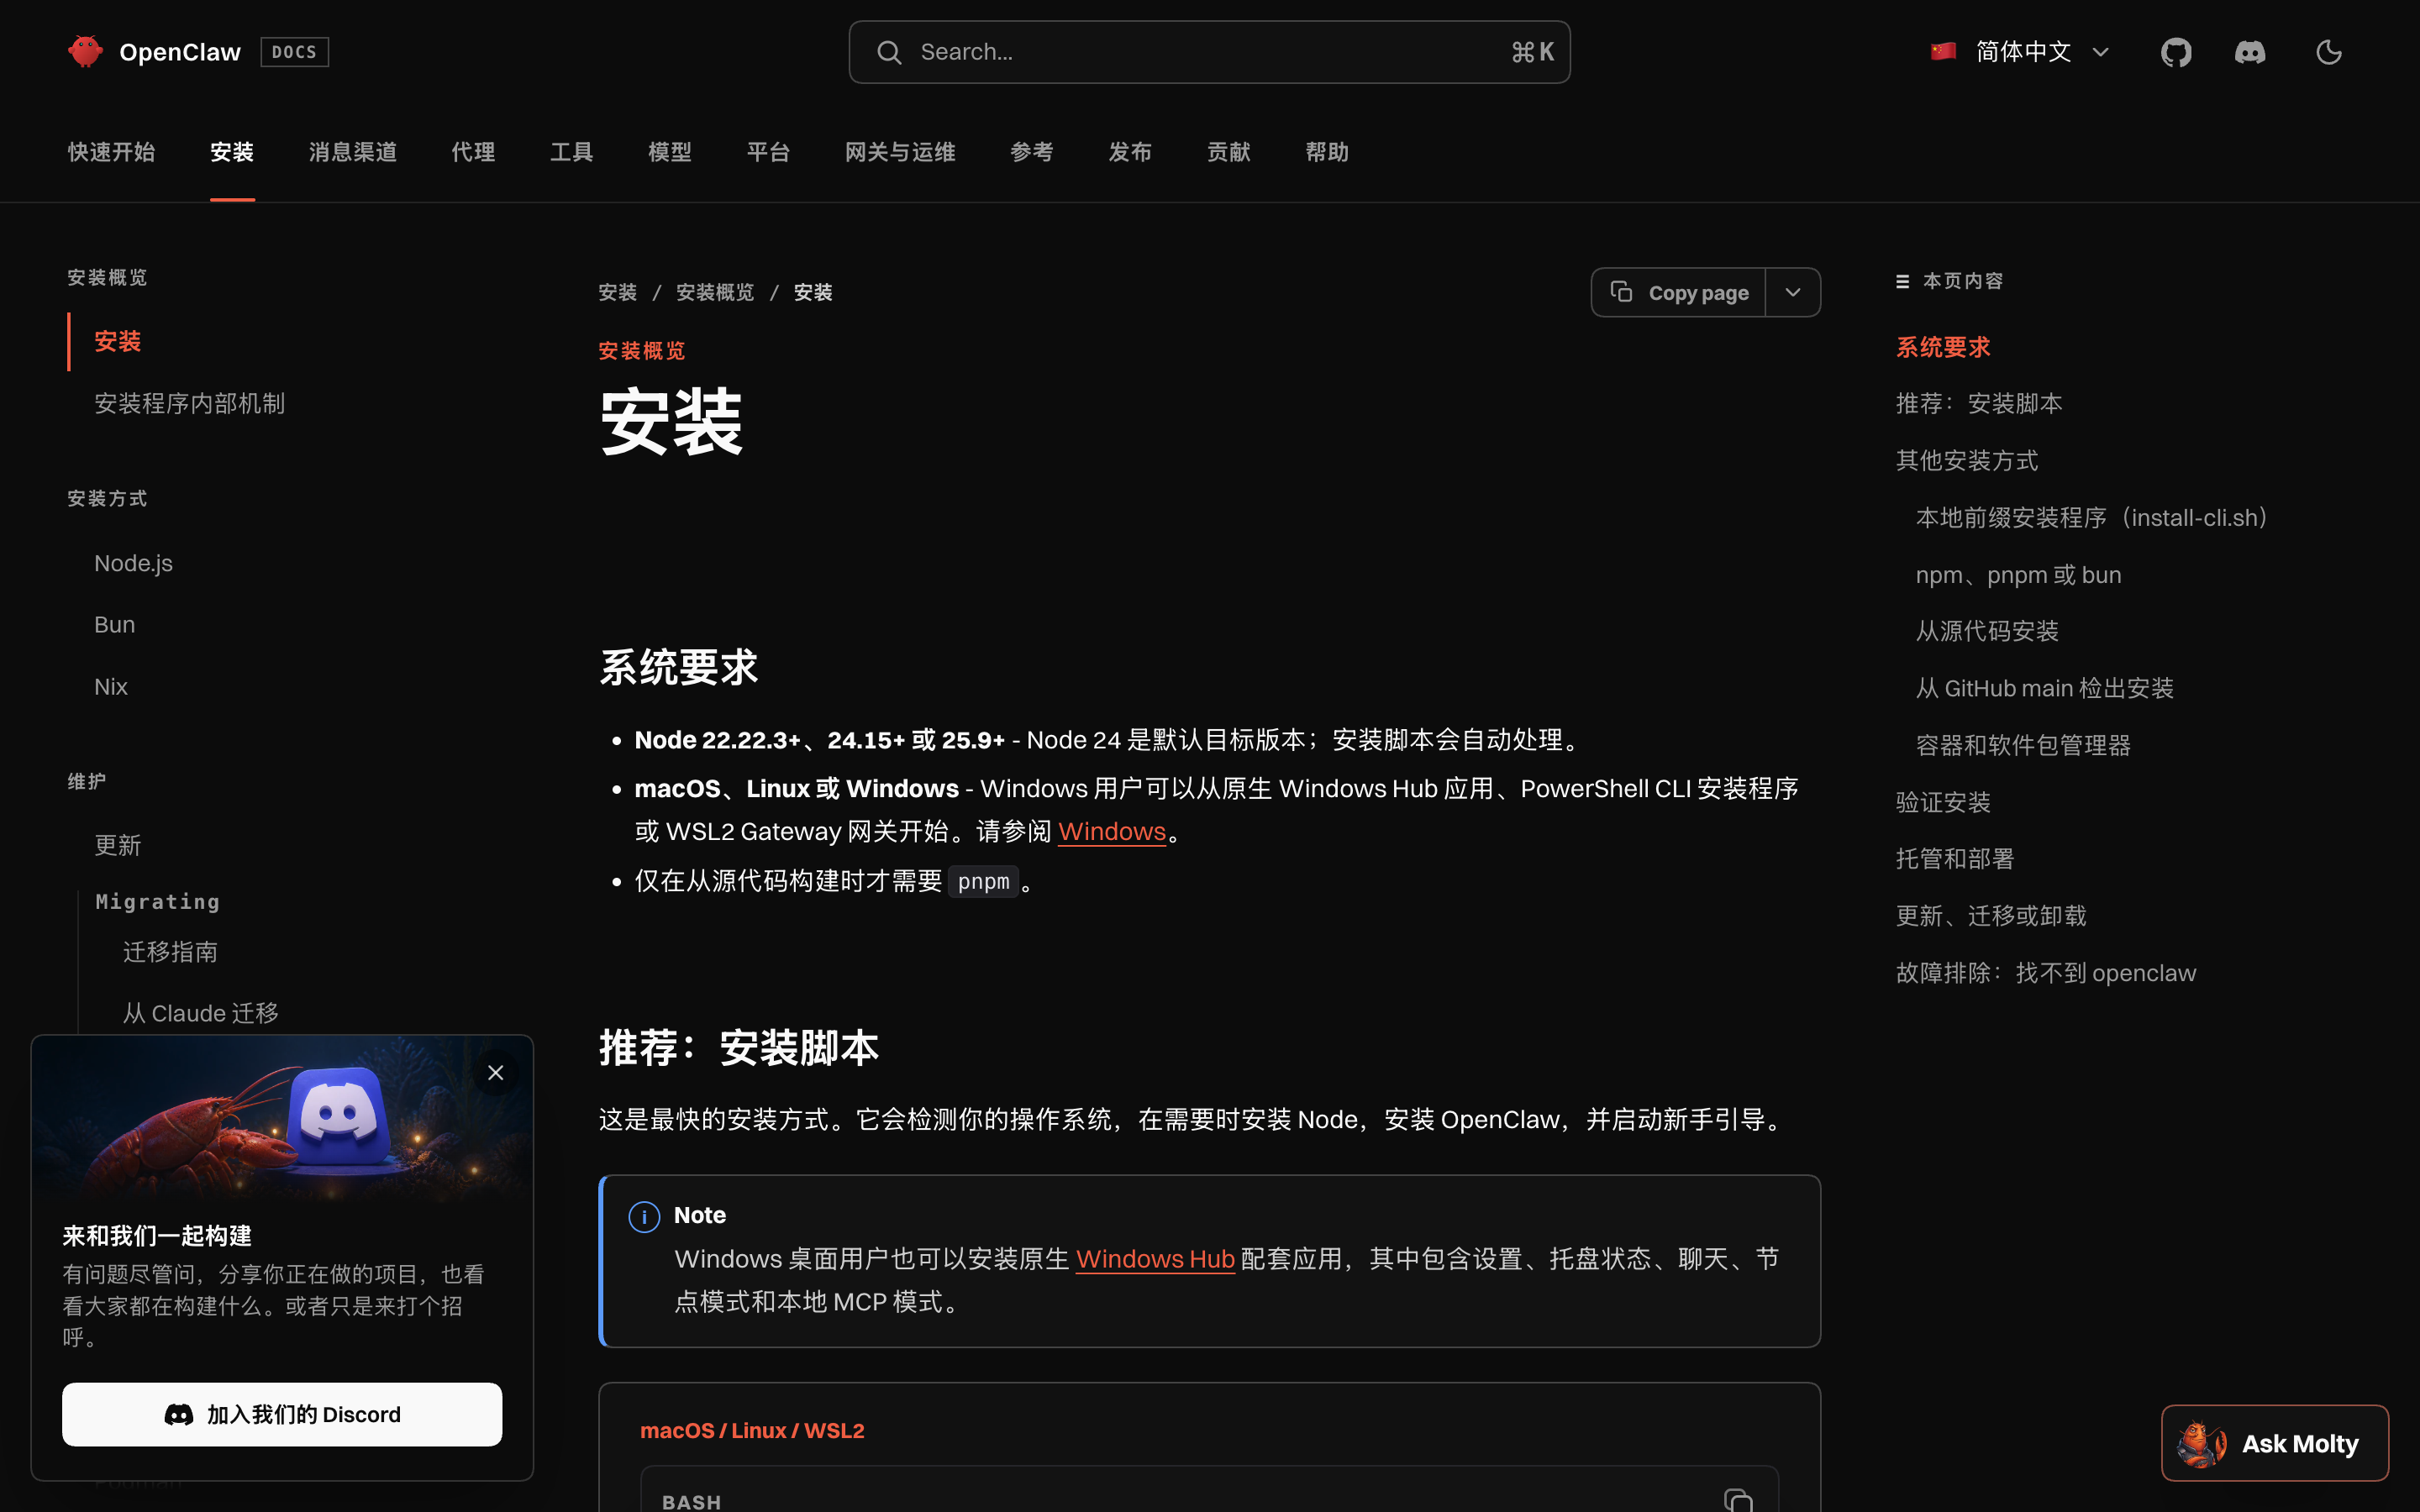Open 从 Claude 迁移 sidebar page
Screen dimensions: 2420x1512
[200, 1013]
